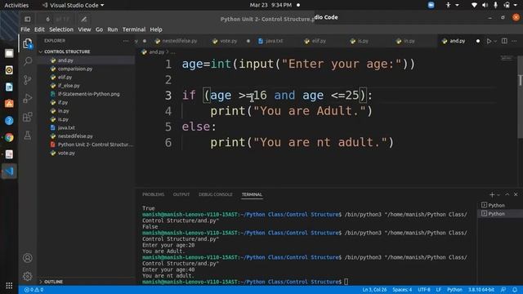Open the Selection menu
Screen dimensions: 523x294
point(61,29)
